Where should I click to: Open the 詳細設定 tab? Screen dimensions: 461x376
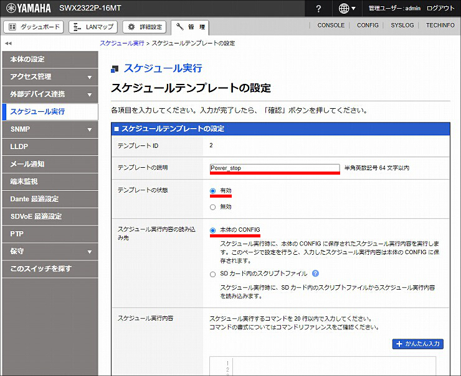tap(144, 27)
